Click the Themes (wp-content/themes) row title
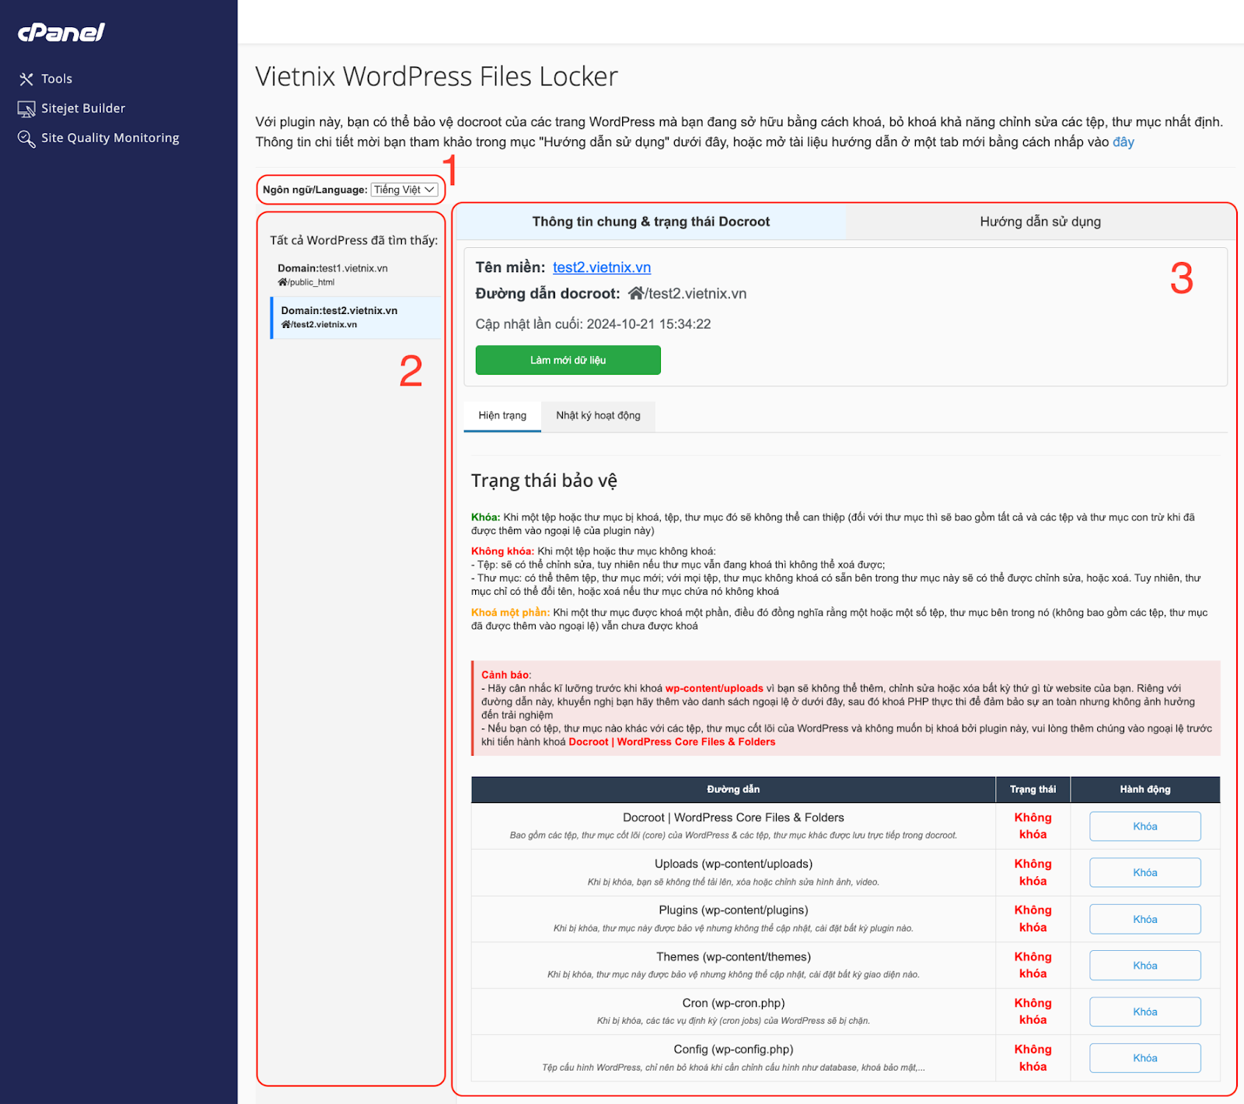Screen dimensions: 1244x1104 coord(733,956)
